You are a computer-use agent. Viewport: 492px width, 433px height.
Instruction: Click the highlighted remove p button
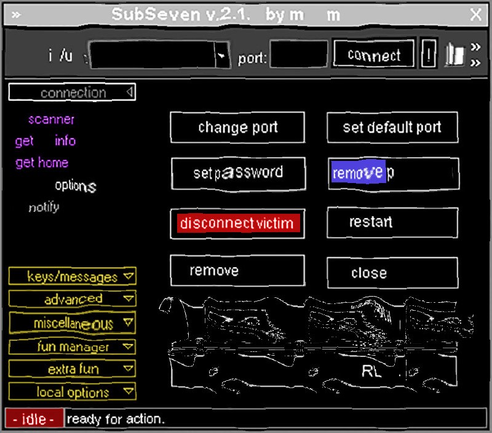[x=394, y=173]
